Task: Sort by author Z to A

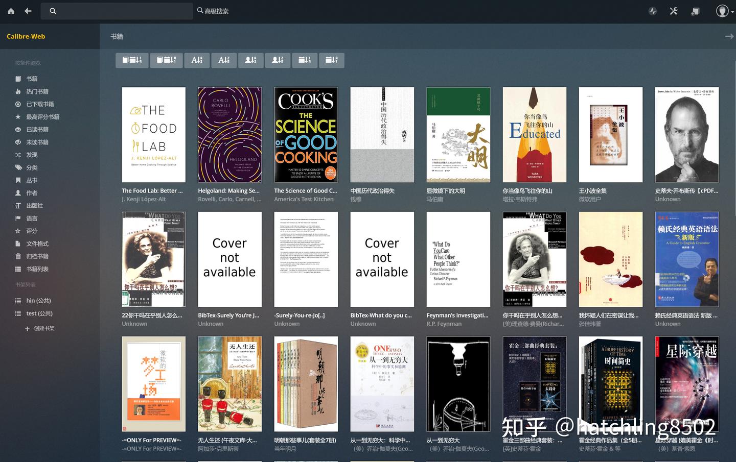Action: 278,60
